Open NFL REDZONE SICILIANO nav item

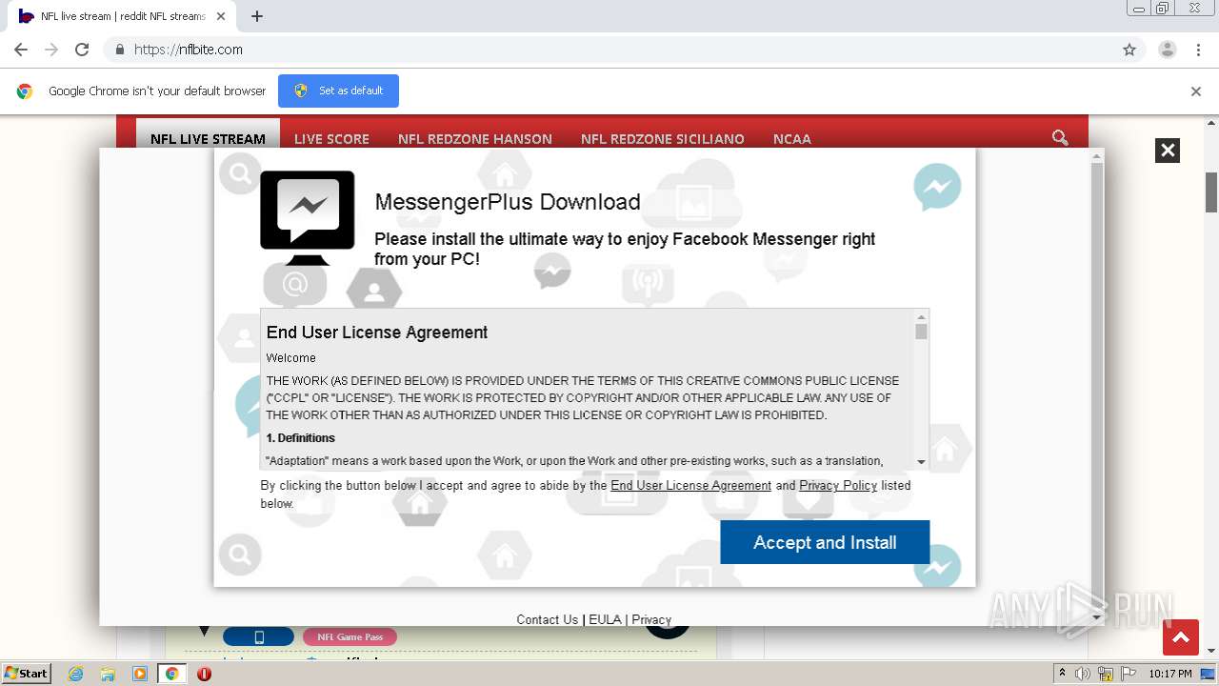tap(663, 138)
